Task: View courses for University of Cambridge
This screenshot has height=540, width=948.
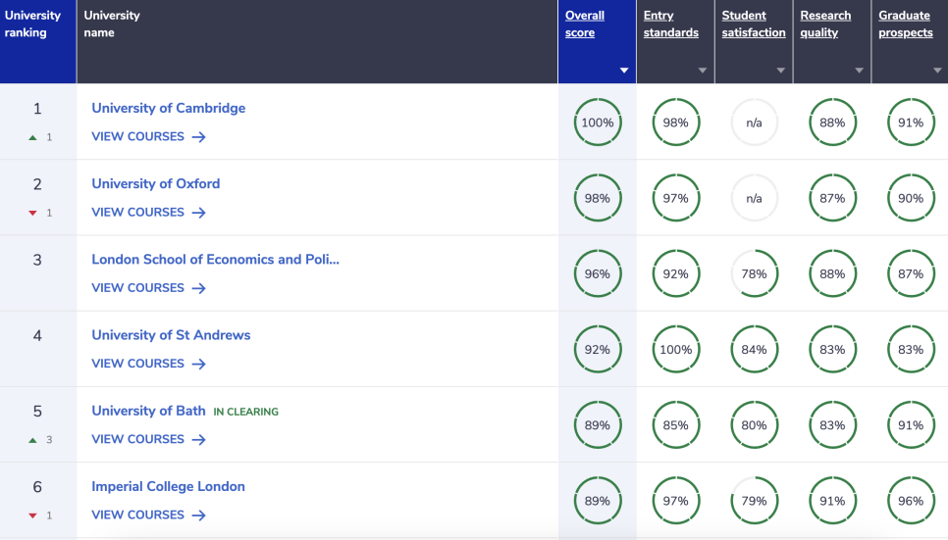Action: pos(149,136)
